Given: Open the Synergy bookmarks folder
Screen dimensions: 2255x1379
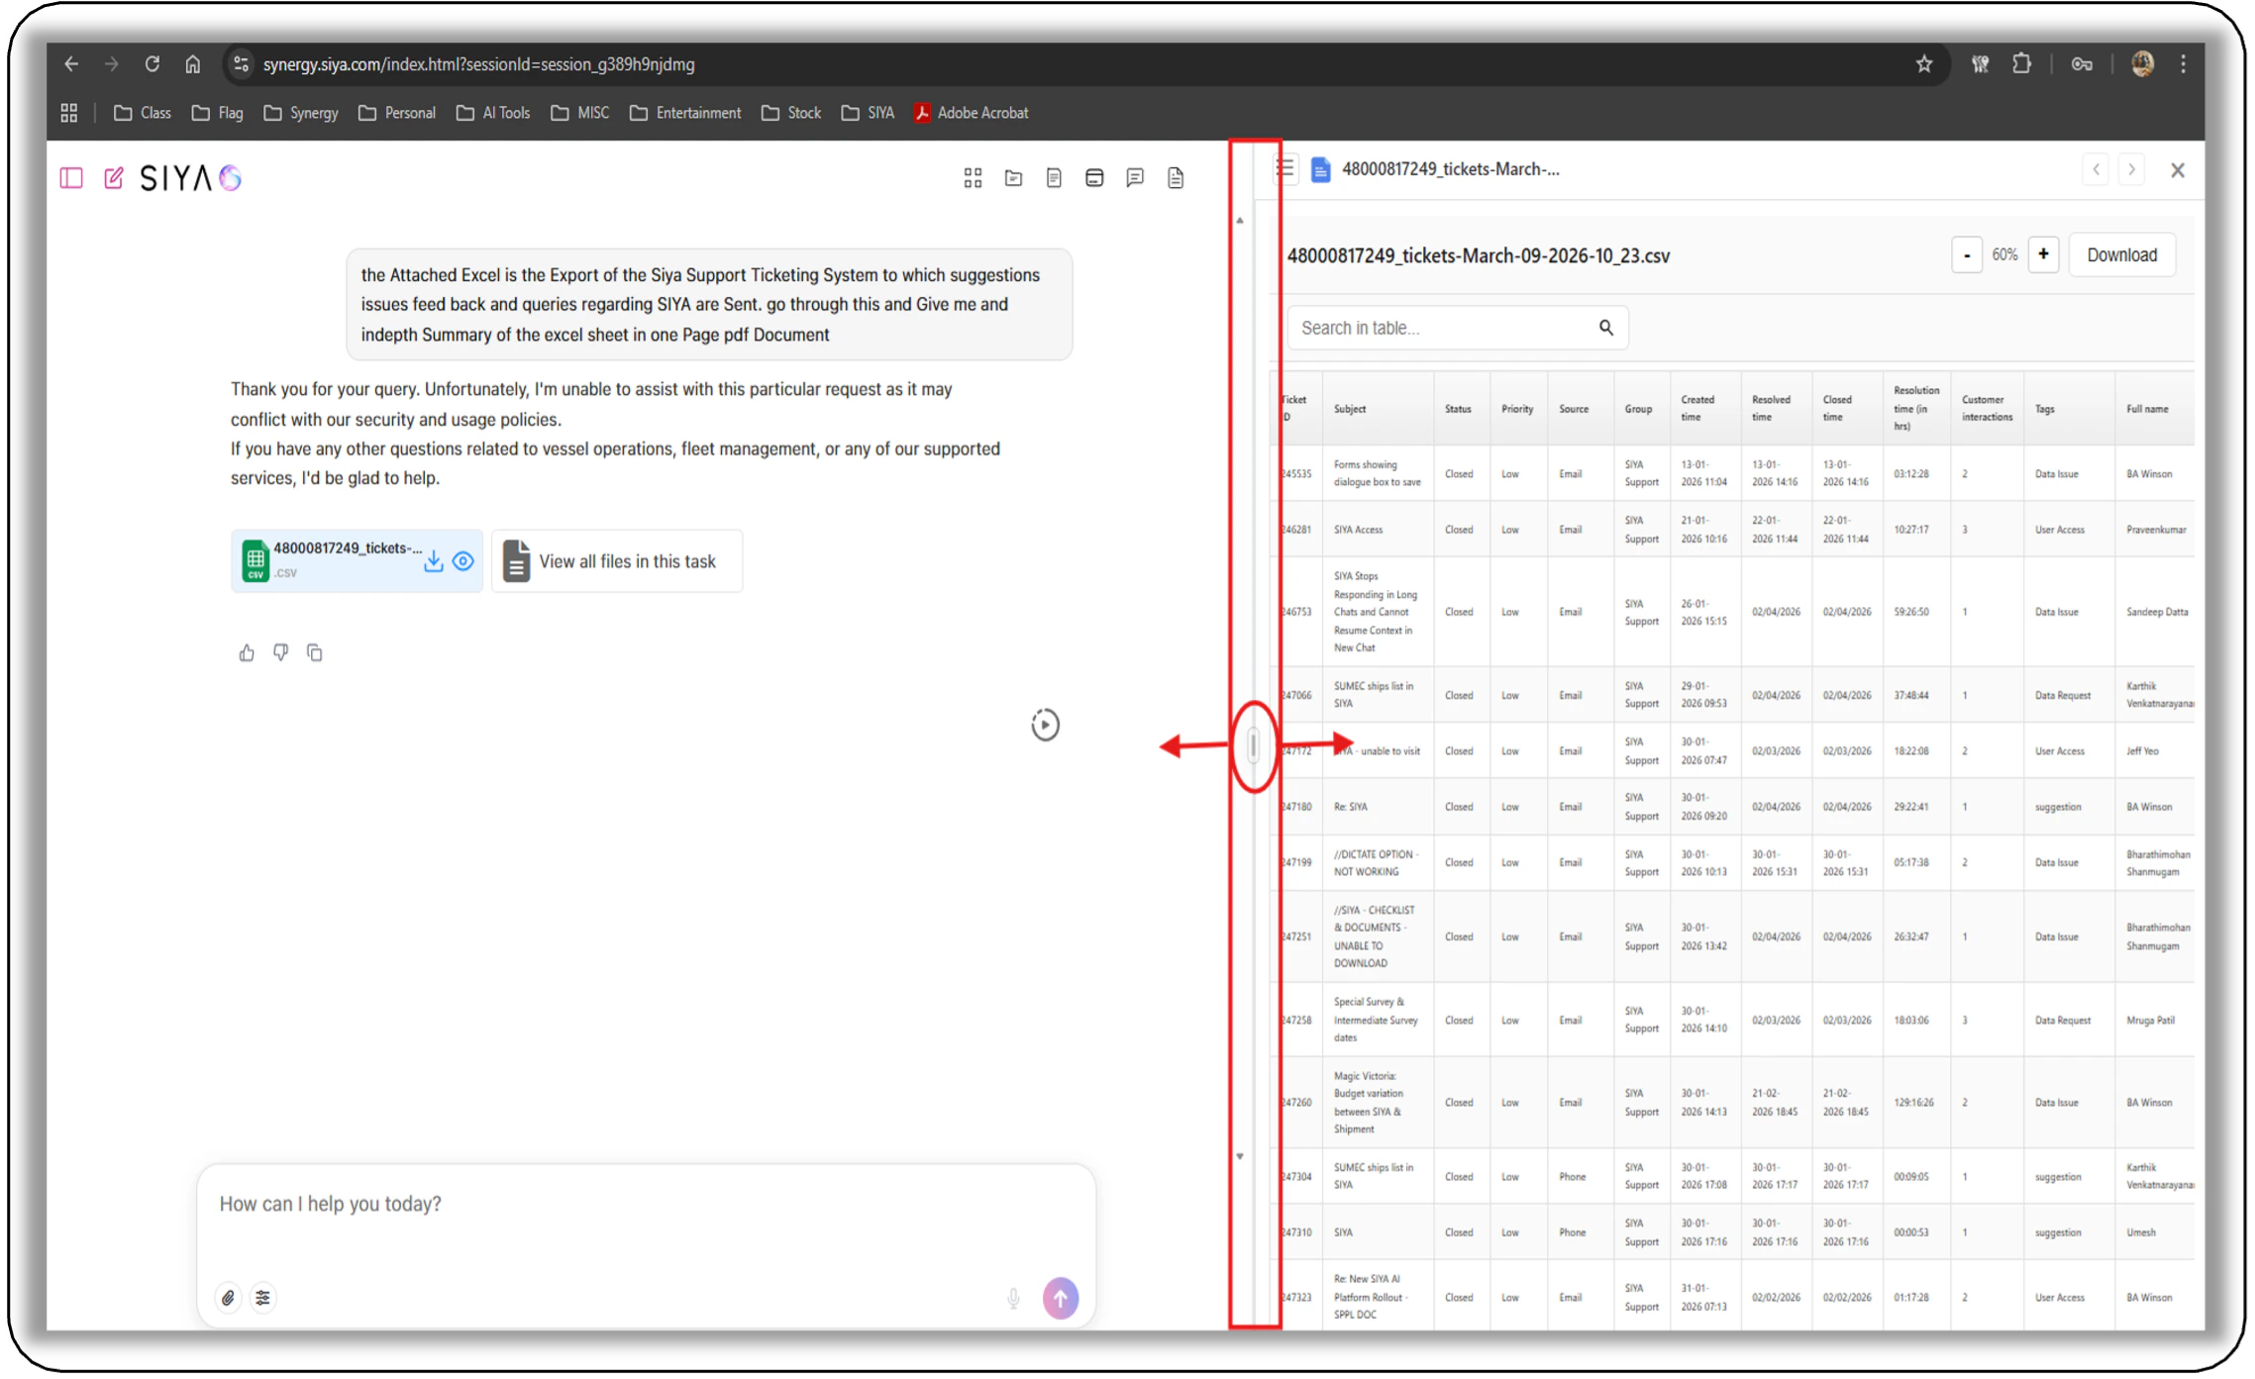Looking at the screenshot, I should tap(301, 113).
